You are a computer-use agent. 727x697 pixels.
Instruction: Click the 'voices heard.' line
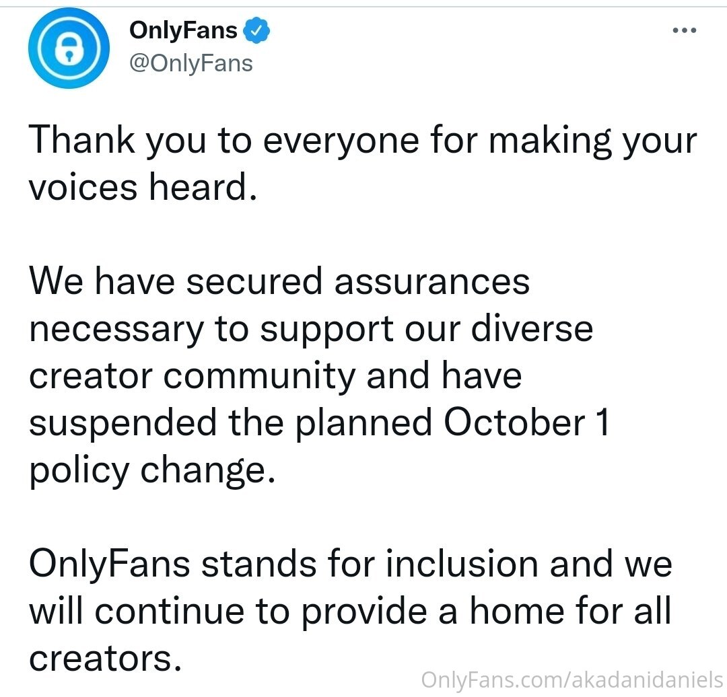(x=143, y=187)
